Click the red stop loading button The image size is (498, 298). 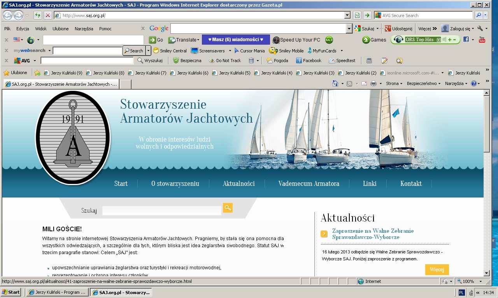47,15
